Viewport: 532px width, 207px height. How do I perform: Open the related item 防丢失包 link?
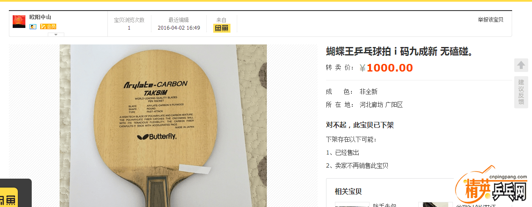(385, 205)
